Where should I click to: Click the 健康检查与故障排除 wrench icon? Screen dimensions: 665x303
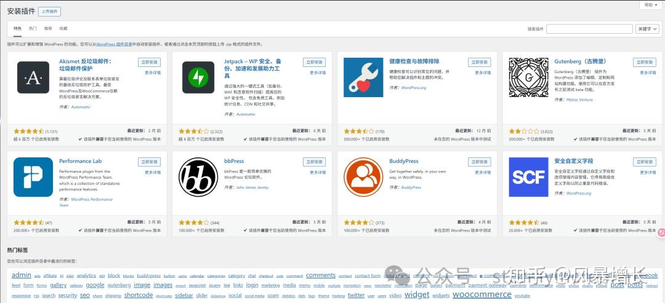pos(363,77)
